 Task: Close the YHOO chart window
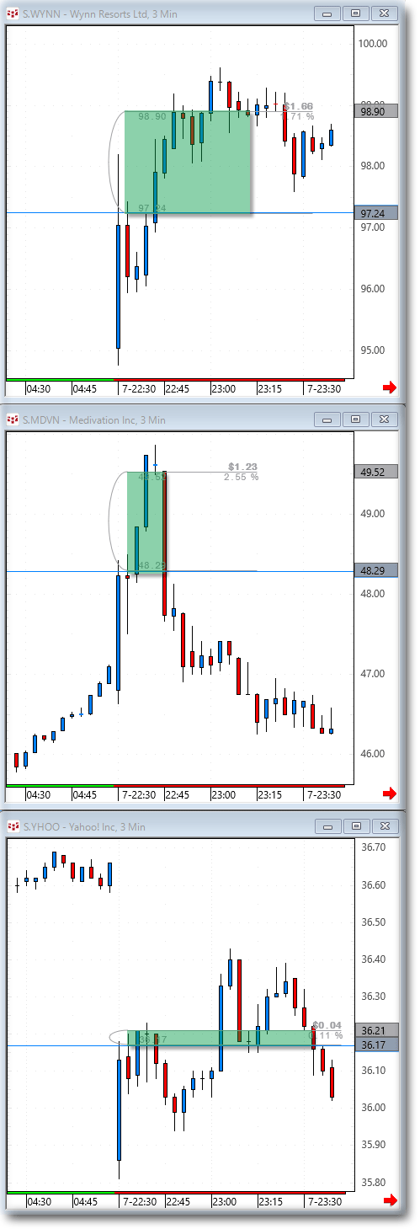point(384,827)
